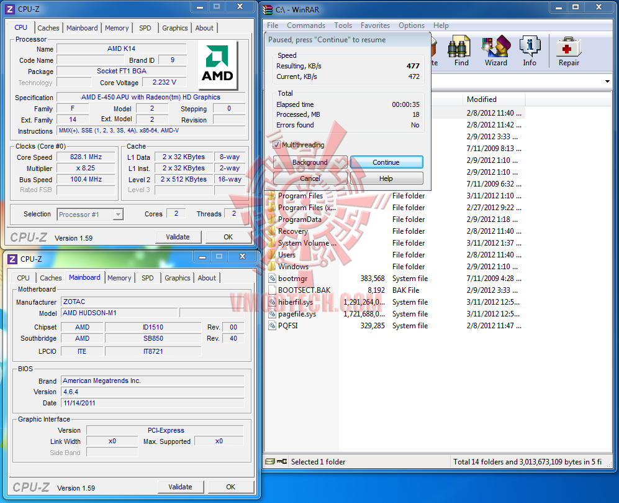Switch to CPU tab in bottom CPU-Z window
The height and width of the screenshot is (503, 619).
pos(23,278)
